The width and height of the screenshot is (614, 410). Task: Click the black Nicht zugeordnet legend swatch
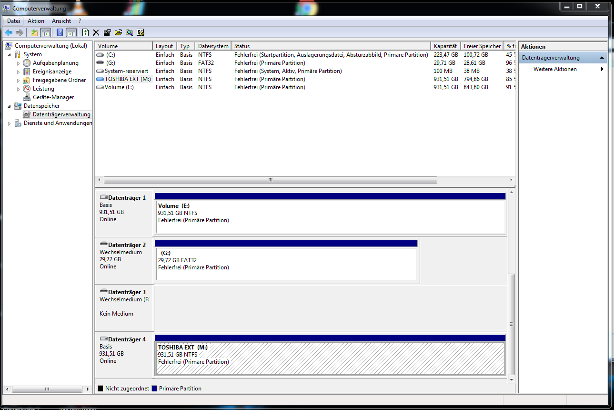[x=101, y=389]
